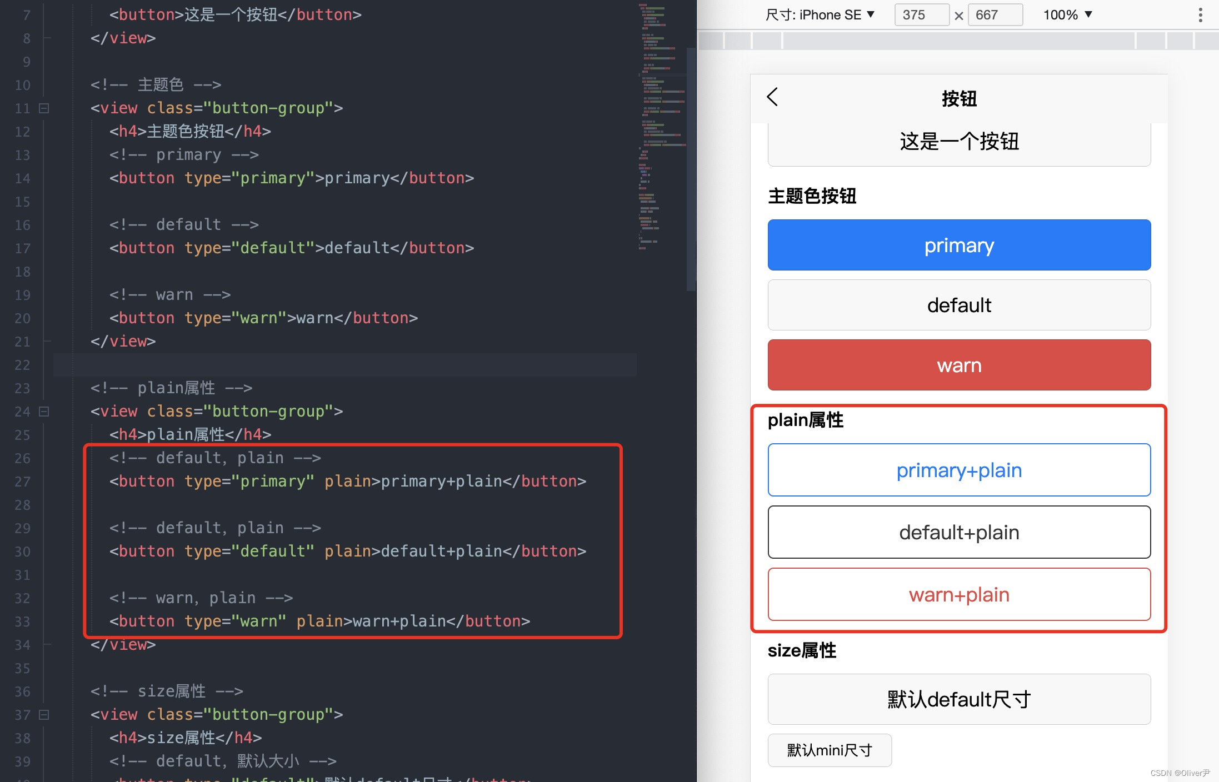
Task: Tap the 默认default尺寸 button
Action: [959, 699]
